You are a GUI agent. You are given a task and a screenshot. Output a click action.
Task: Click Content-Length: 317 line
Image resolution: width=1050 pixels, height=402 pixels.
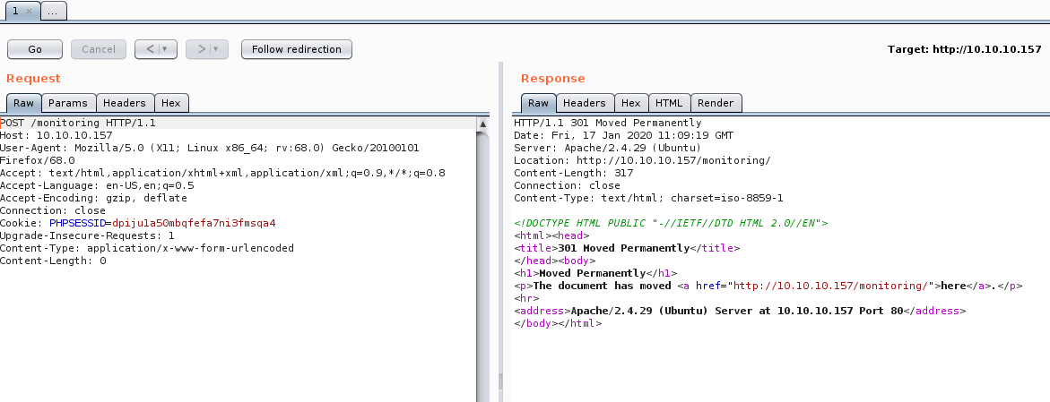tap(573, 173)
